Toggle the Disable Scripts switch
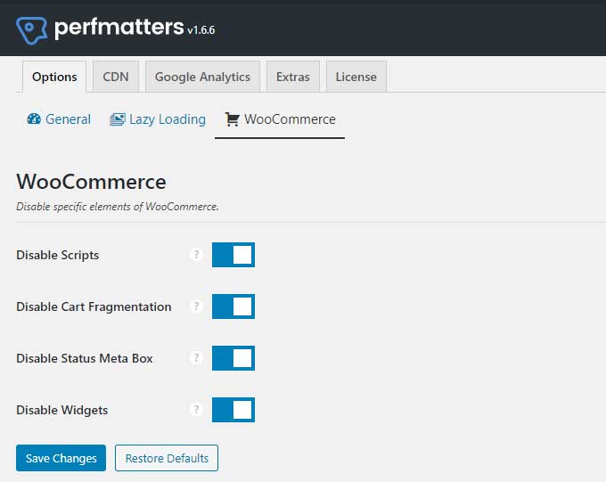 pyautogui.click(x=233, y=255)
